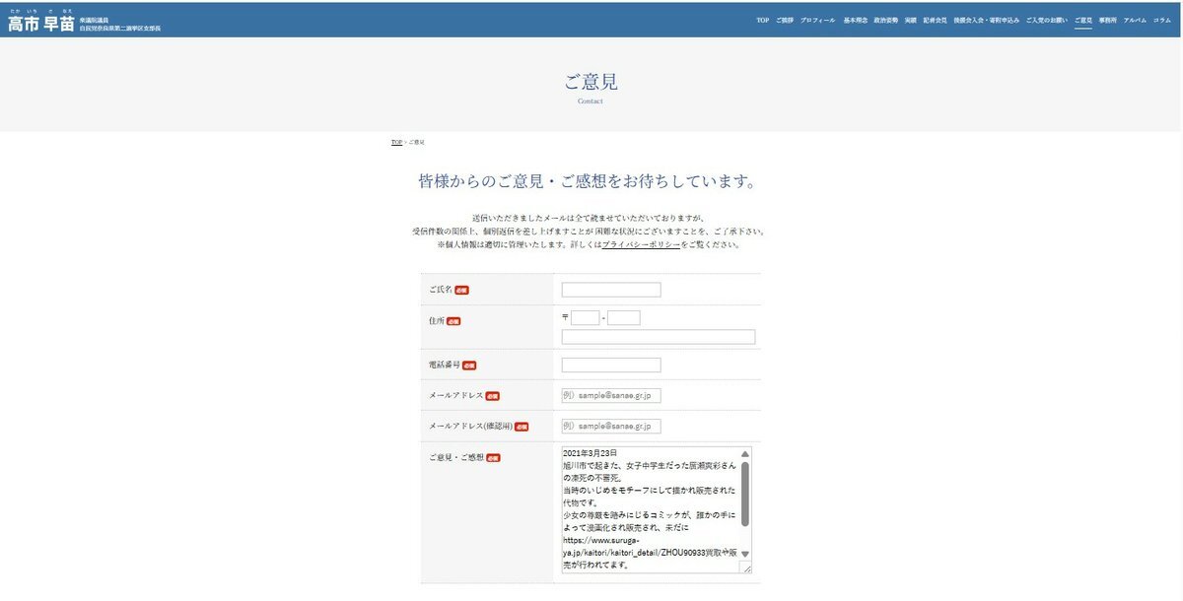The width and height of the screenshot is (1183, 601).
Task: Go to the アルバム page
Action: 1135,20
